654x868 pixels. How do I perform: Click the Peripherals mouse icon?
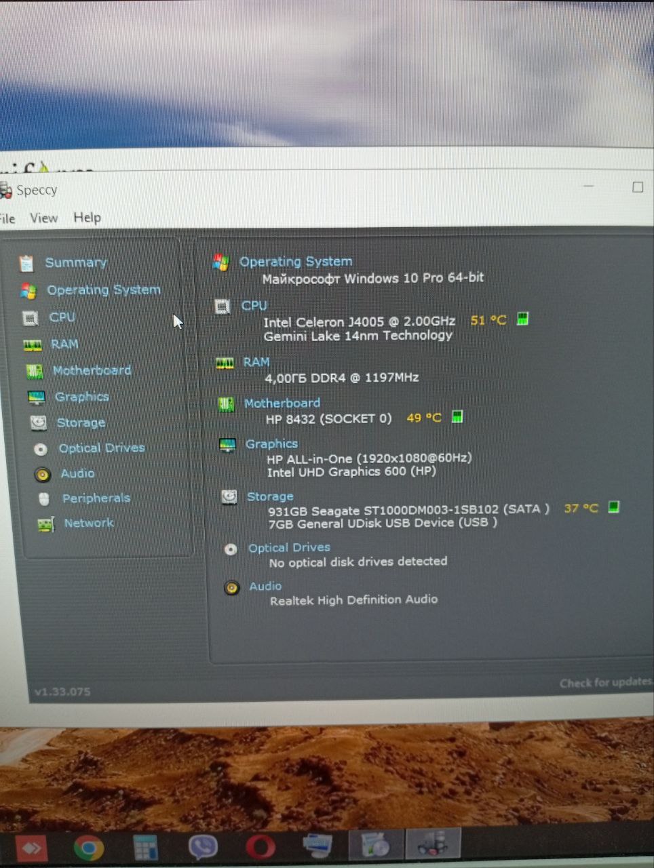pyautogui.click(x=44, y=499)
